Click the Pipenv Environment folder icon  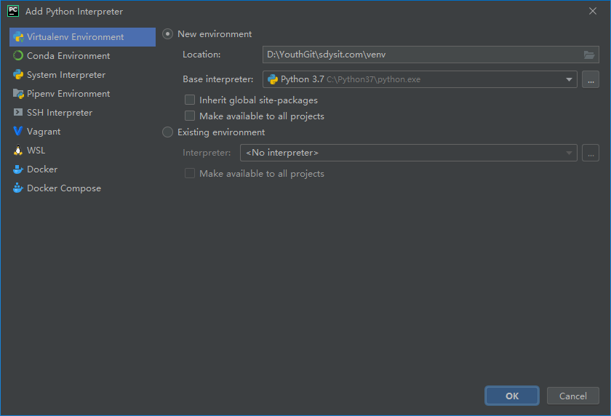(x=18, y=94)
